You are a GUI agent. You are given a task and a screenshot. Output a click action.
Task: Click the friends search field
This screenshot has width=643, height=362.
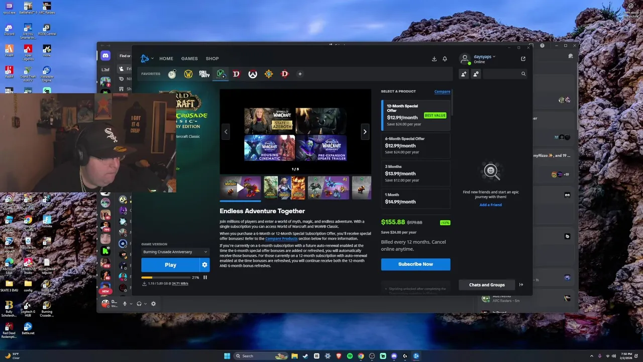point(505,74)
